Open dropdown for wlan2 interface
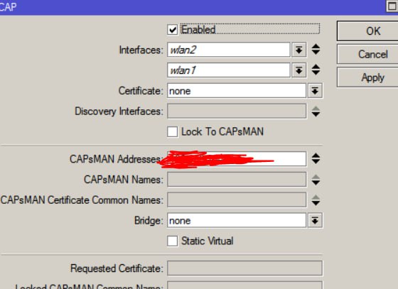 (298, 50)
